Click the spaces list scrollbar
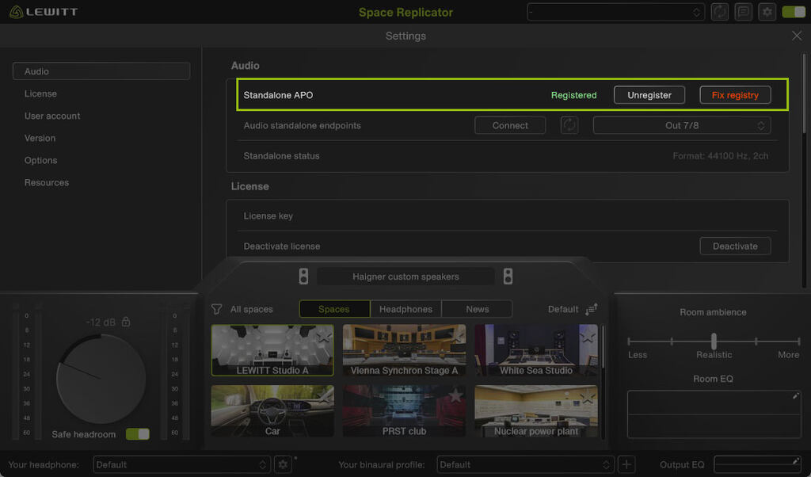811x477 pixels. pyautogui.click(x=603, y=346)
